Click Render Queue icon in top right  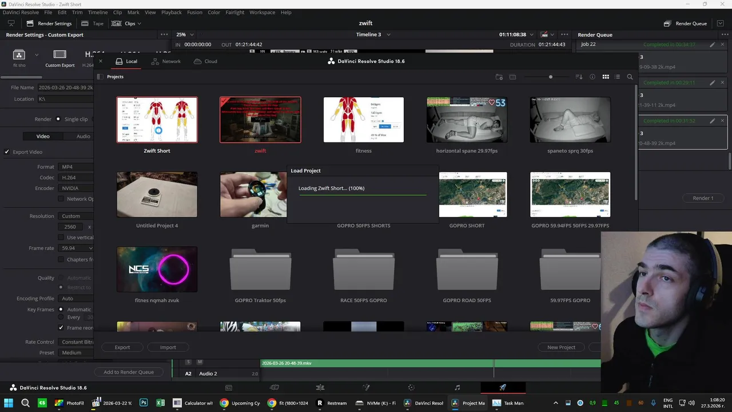(x=667, y=23)
